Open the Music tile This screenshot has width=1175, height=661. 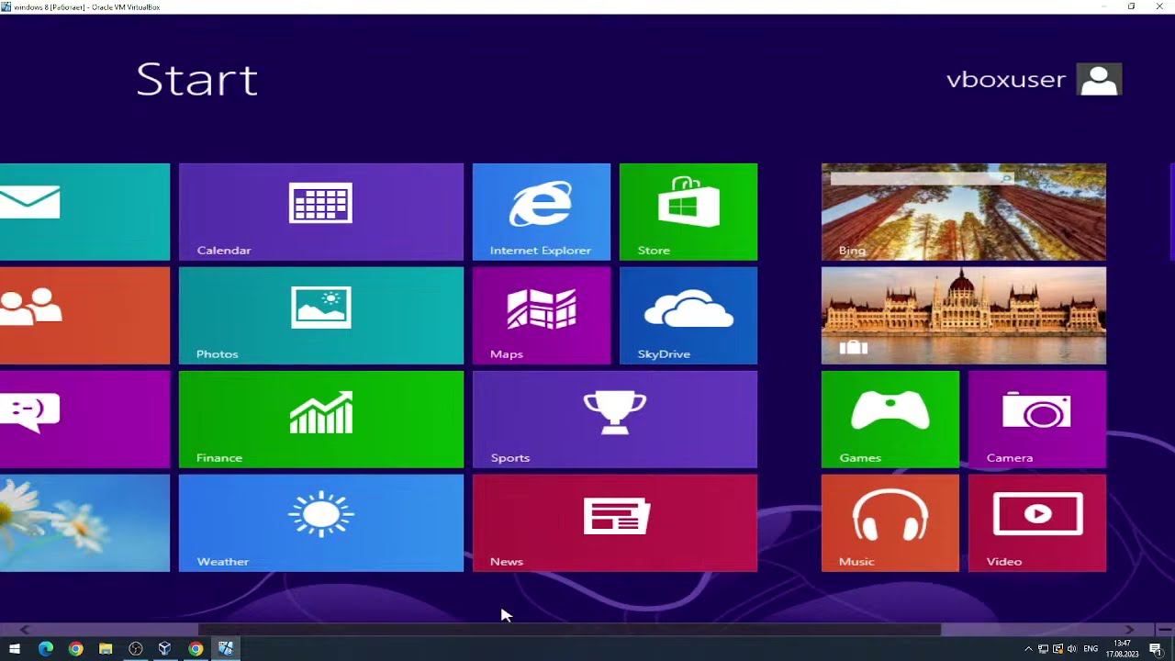point(890,522)
